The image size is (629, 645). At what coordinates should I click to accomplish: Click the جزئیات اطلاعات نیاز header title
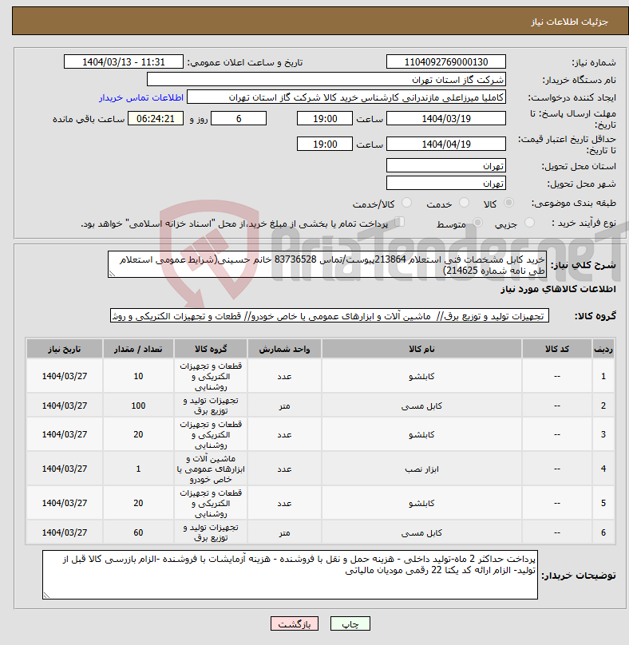569,22
